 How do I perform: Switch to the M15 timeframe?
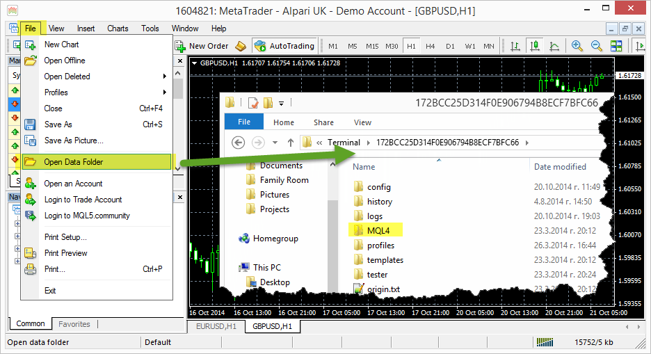tap(372, 46)
